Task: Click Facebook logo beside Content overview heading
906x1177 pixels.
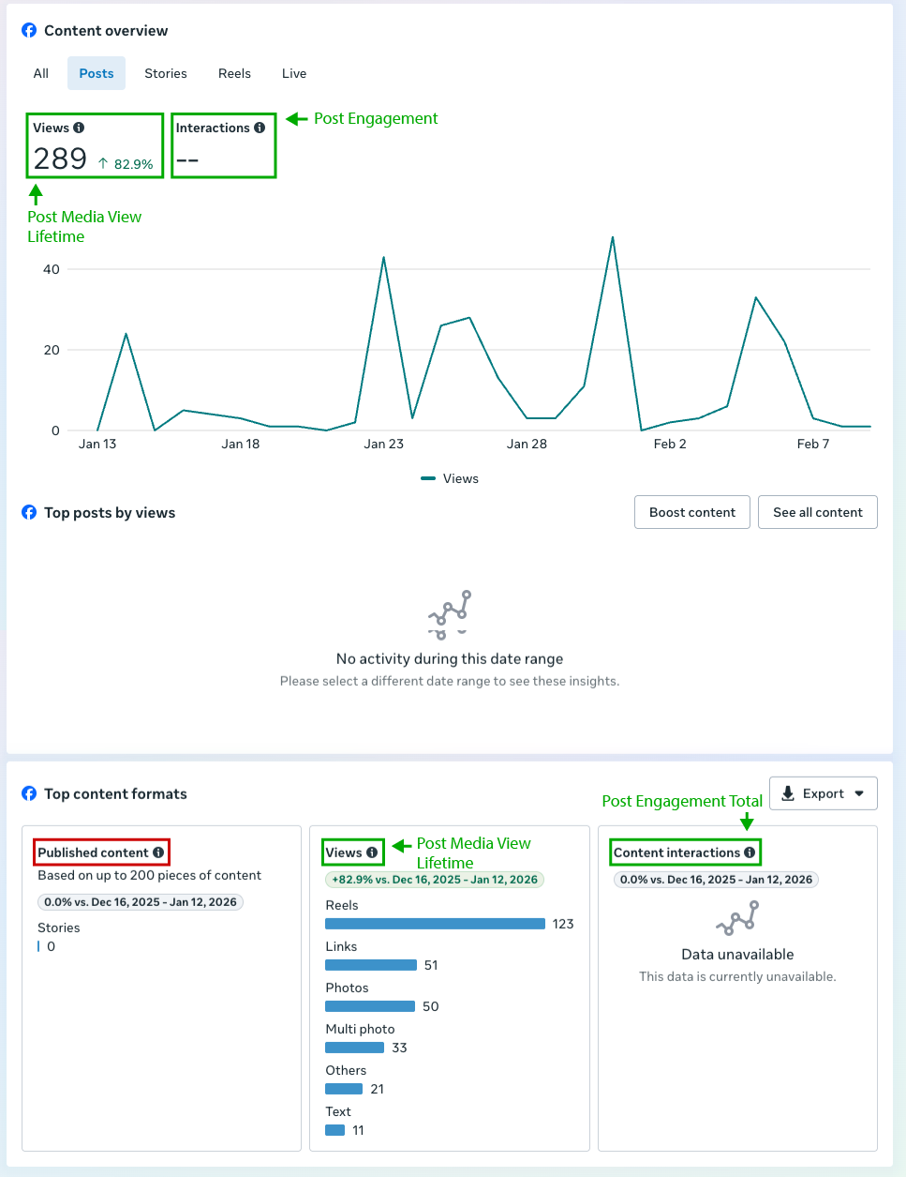Action: [x=29, y=31]
